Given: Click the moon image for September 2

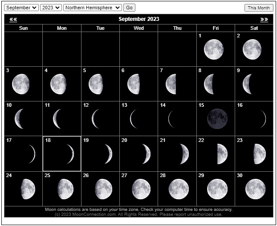Looking at the screenshot, I should (x=252, y=49).
